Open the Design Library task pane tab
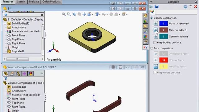 coord(145,21)
